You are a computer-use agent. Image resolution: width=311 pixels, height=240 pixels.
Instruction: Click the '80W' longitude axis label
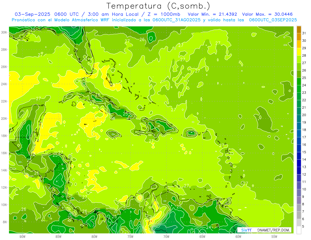point(94,237)
